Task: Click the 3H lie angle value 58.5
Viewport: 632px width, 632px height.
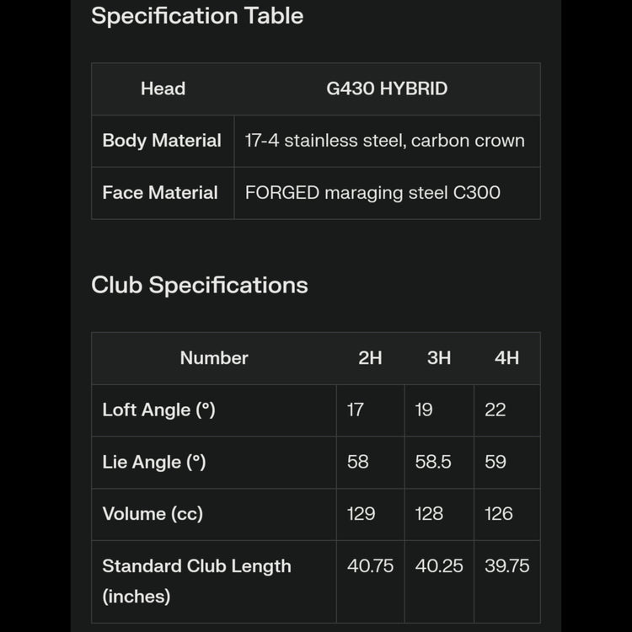Action: click(x=433, y=462)
